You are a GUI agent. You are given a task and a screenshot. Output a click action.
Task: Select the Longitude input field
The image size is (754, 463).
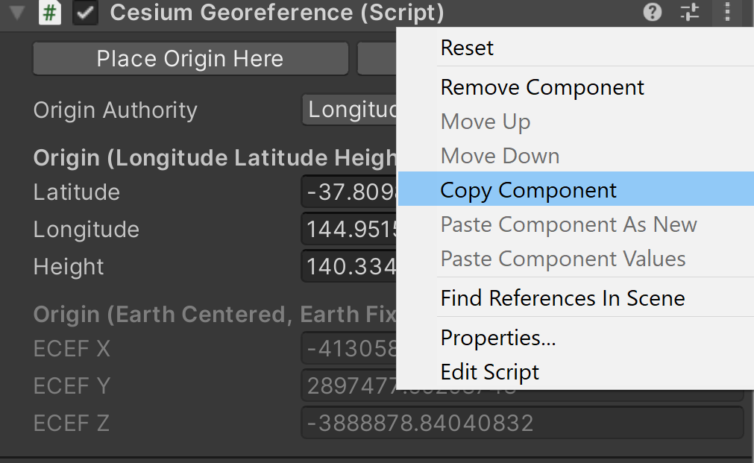click(x=347, y=229)
